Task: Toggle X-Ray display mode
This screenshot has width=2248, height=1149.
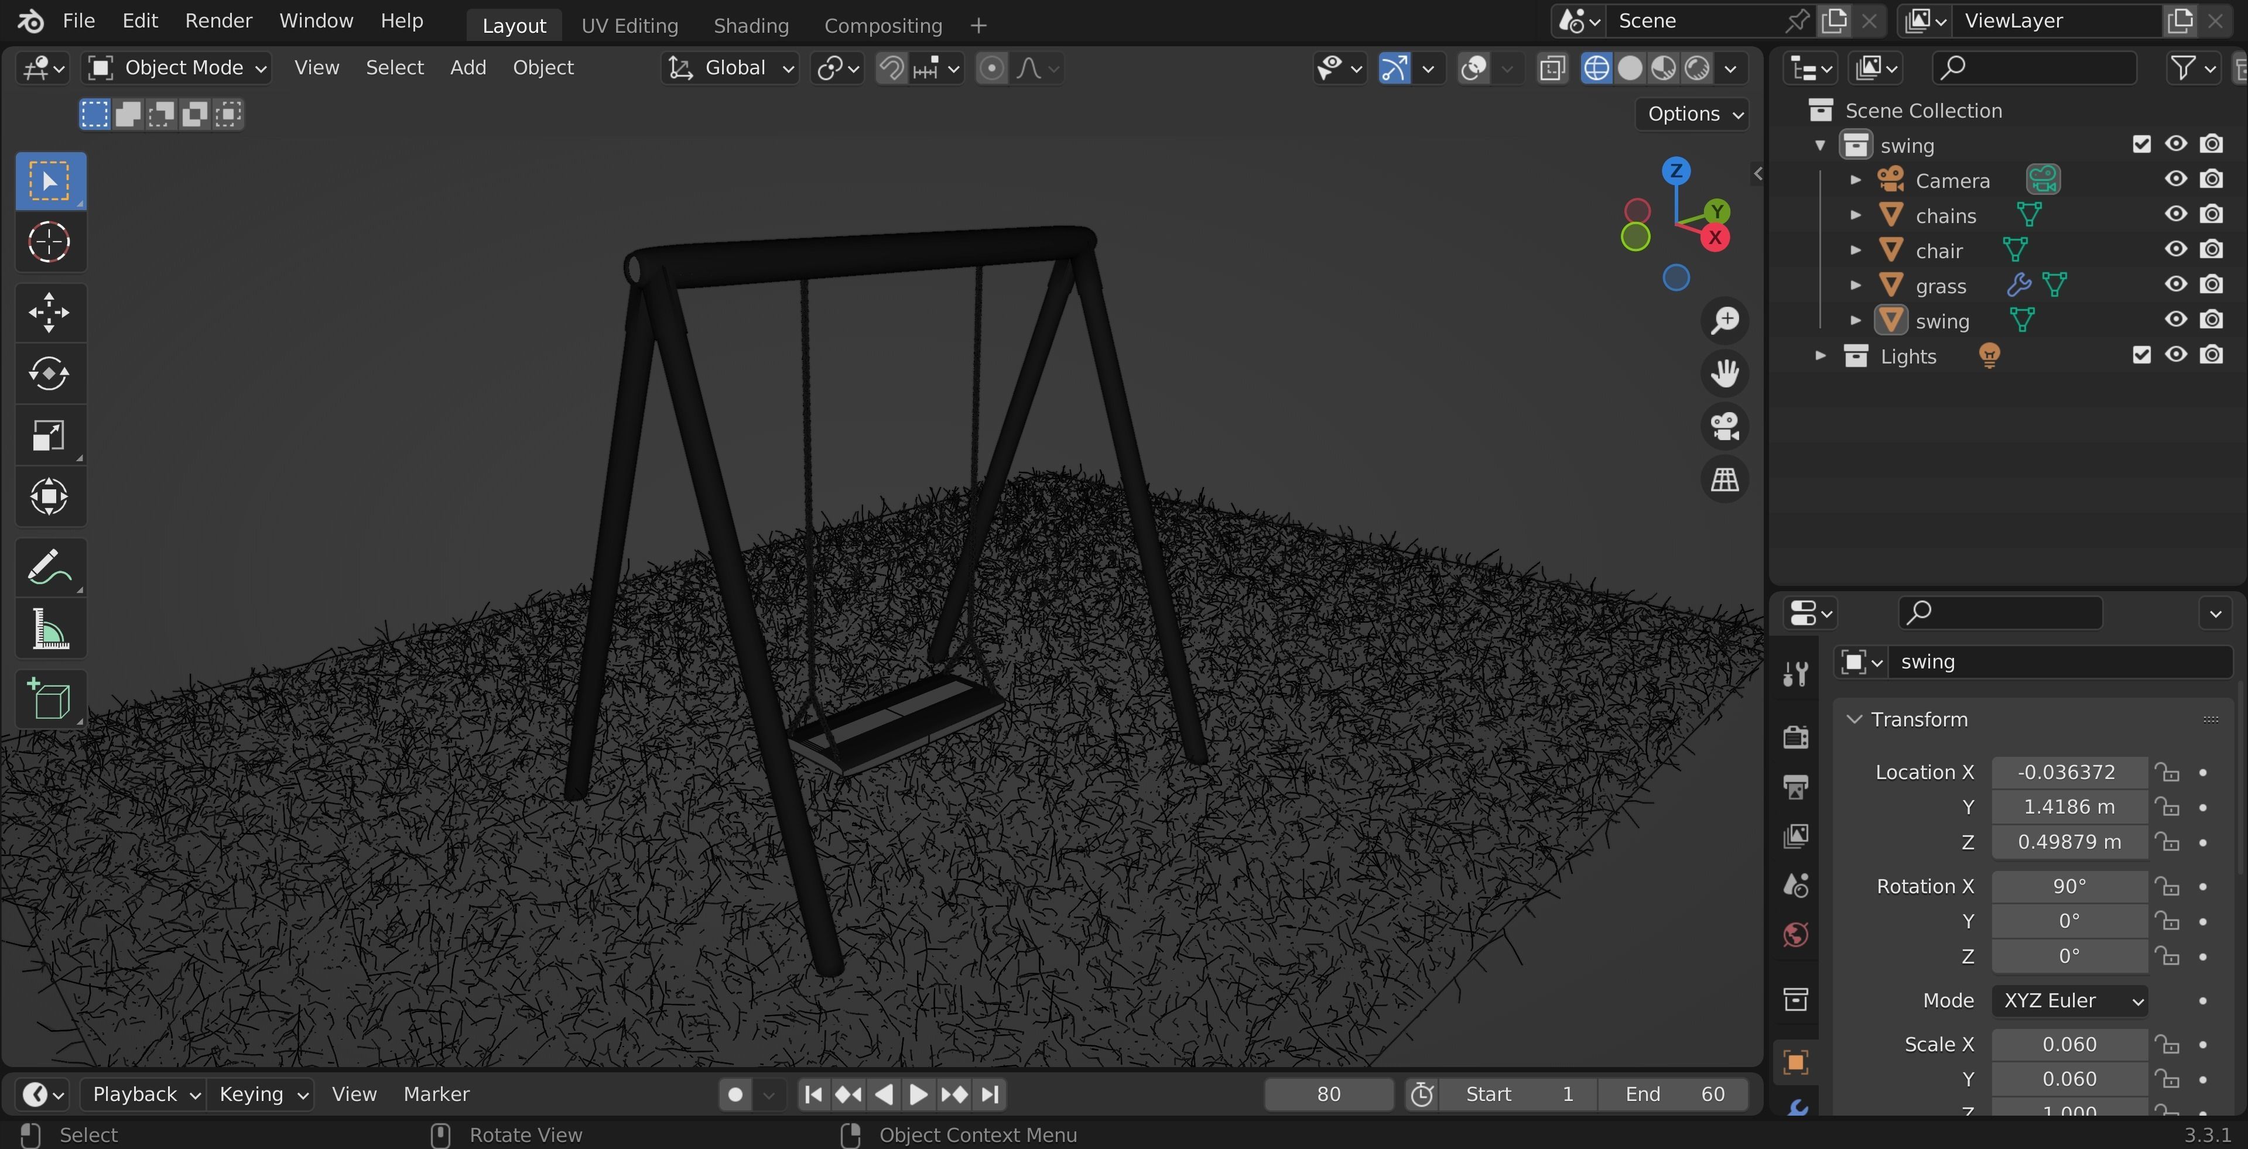Action: pos(1552,68)
